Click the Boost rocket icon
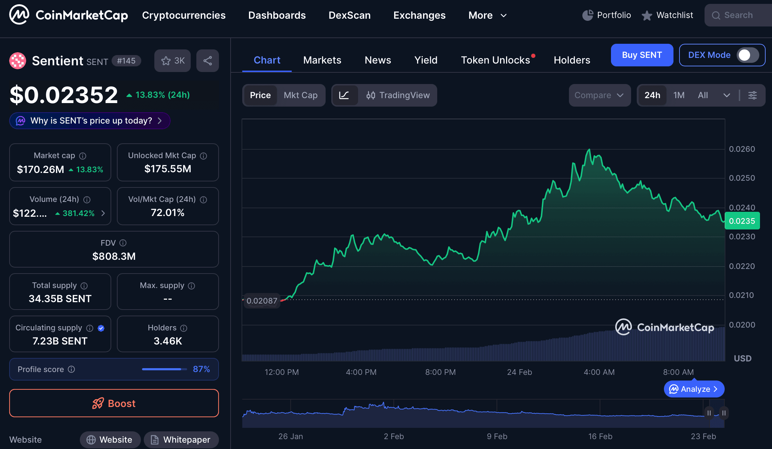Screen dimensions: 772x449 coord(99,403)
